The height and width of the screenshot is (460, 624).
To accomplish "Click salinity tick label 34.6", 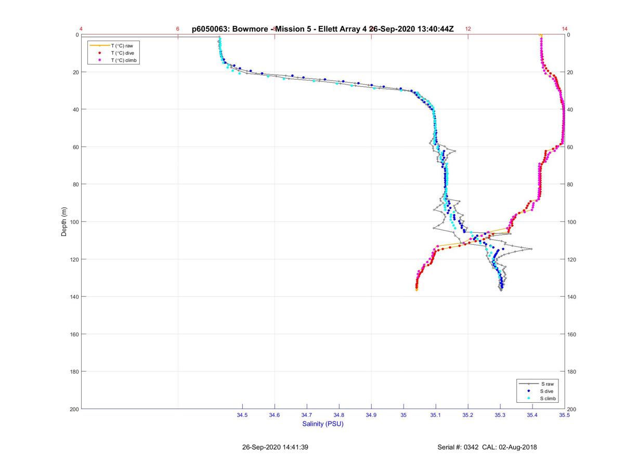I will [x=275, y=415].
